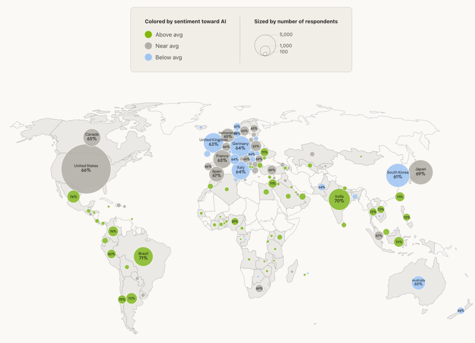Click the 75% bubble in South America
475x343 pixels.
click(122, 299)
